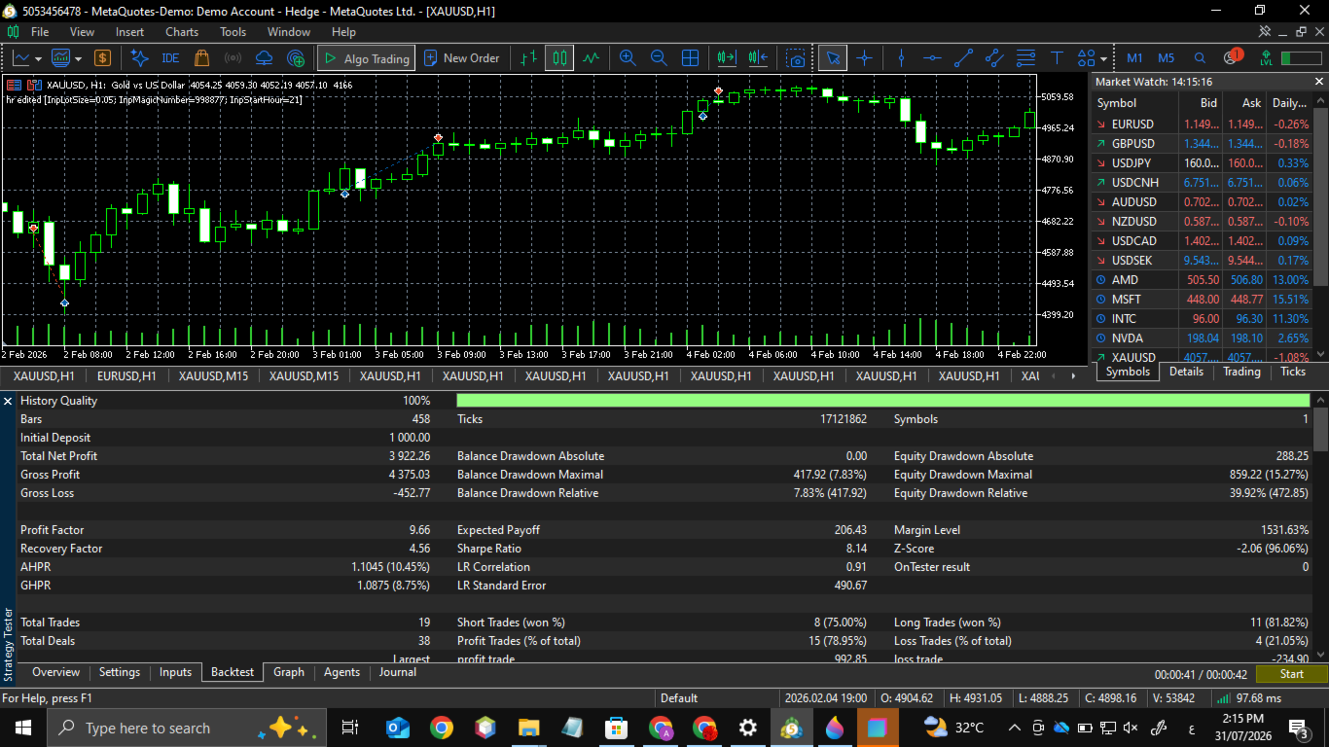This screenshot has height=747, width=1329.
Task: Open File Explorer from the taskbar
Action: [x=528, y=728]
